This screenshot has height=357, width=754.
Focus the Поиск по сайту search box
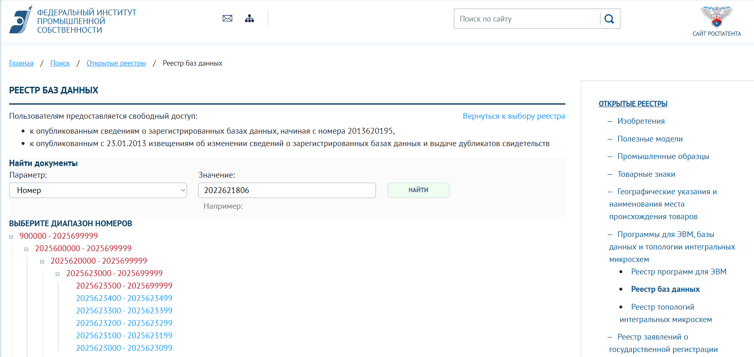(x=527, y=19)
